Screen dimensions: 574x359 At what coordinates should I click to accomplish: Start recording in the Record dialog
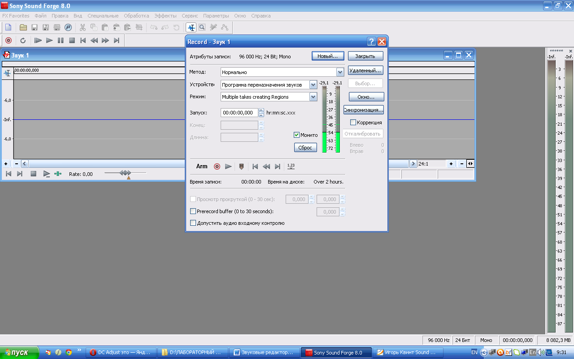[x=217, y=166]
